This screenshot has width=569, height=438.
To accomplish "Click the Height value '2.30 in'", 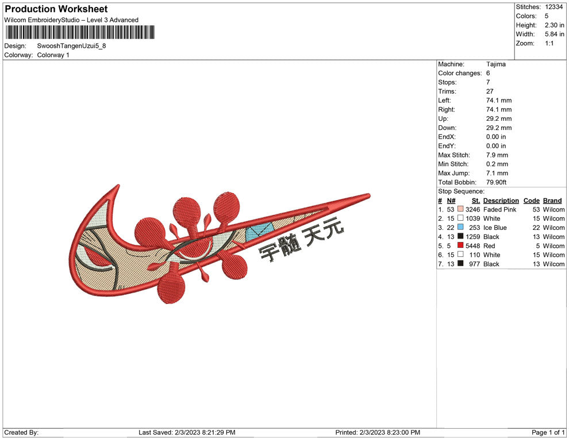I will [x=555, y=25].
